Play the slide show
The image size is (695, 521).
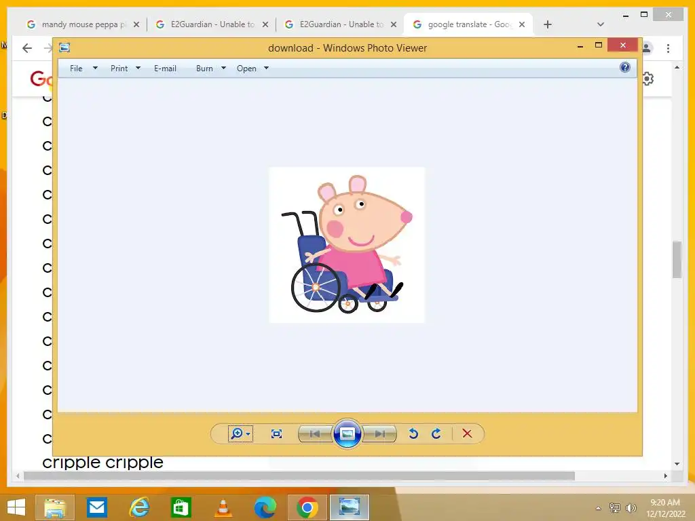tap(347, 433)
